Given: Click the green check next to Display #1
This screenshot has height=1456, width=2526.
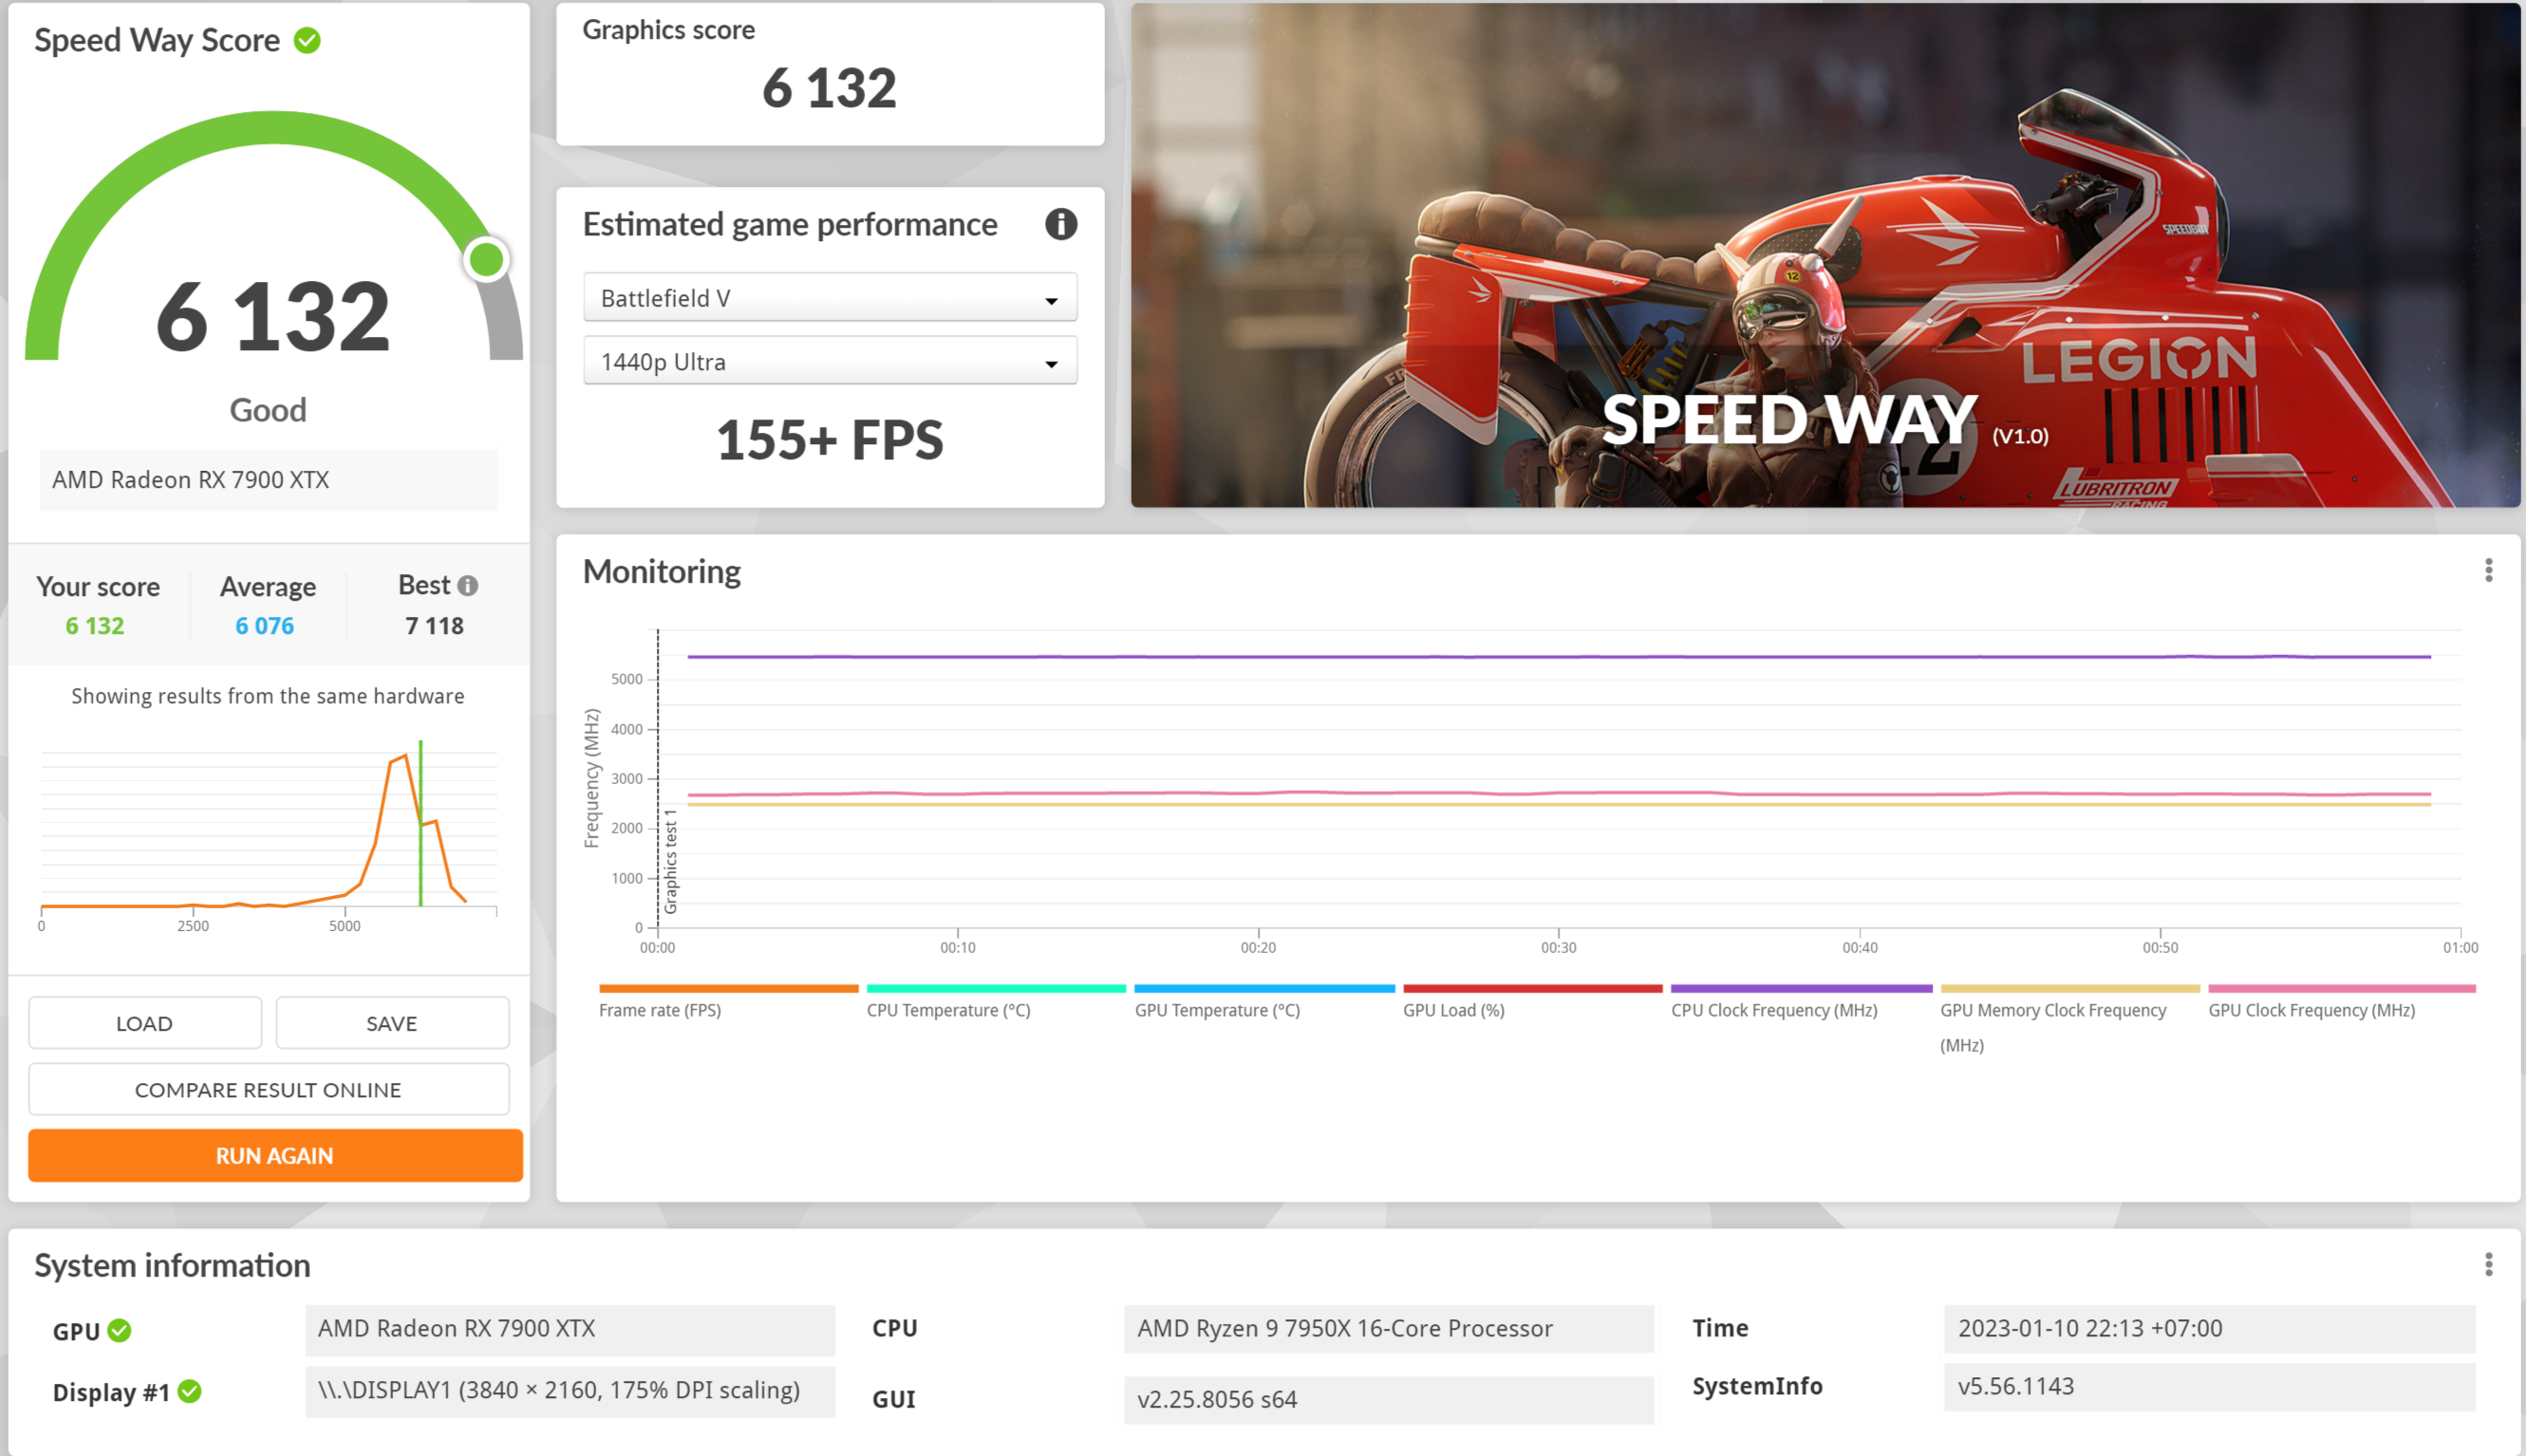Looking at the screenshot, I should pyautogui.click(x=189, y=1392).
